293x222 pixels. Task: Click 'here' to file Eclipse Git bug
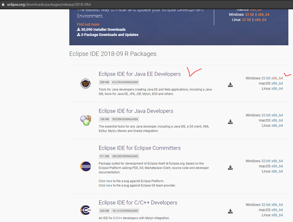(x=109, y=185)
